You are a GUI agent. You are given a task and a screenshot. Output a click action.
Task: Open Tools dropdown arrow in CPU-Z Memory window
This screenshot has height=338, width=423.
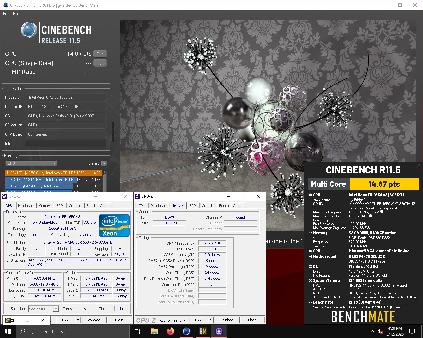[x=211, y=320]
